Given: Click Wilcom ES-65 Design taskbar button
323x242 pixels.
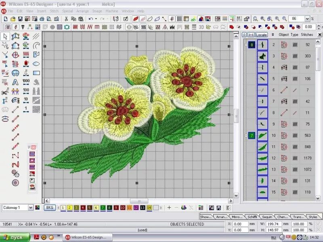Looking at the screenshot, I should pyautogui.click(x=87, y=237).
